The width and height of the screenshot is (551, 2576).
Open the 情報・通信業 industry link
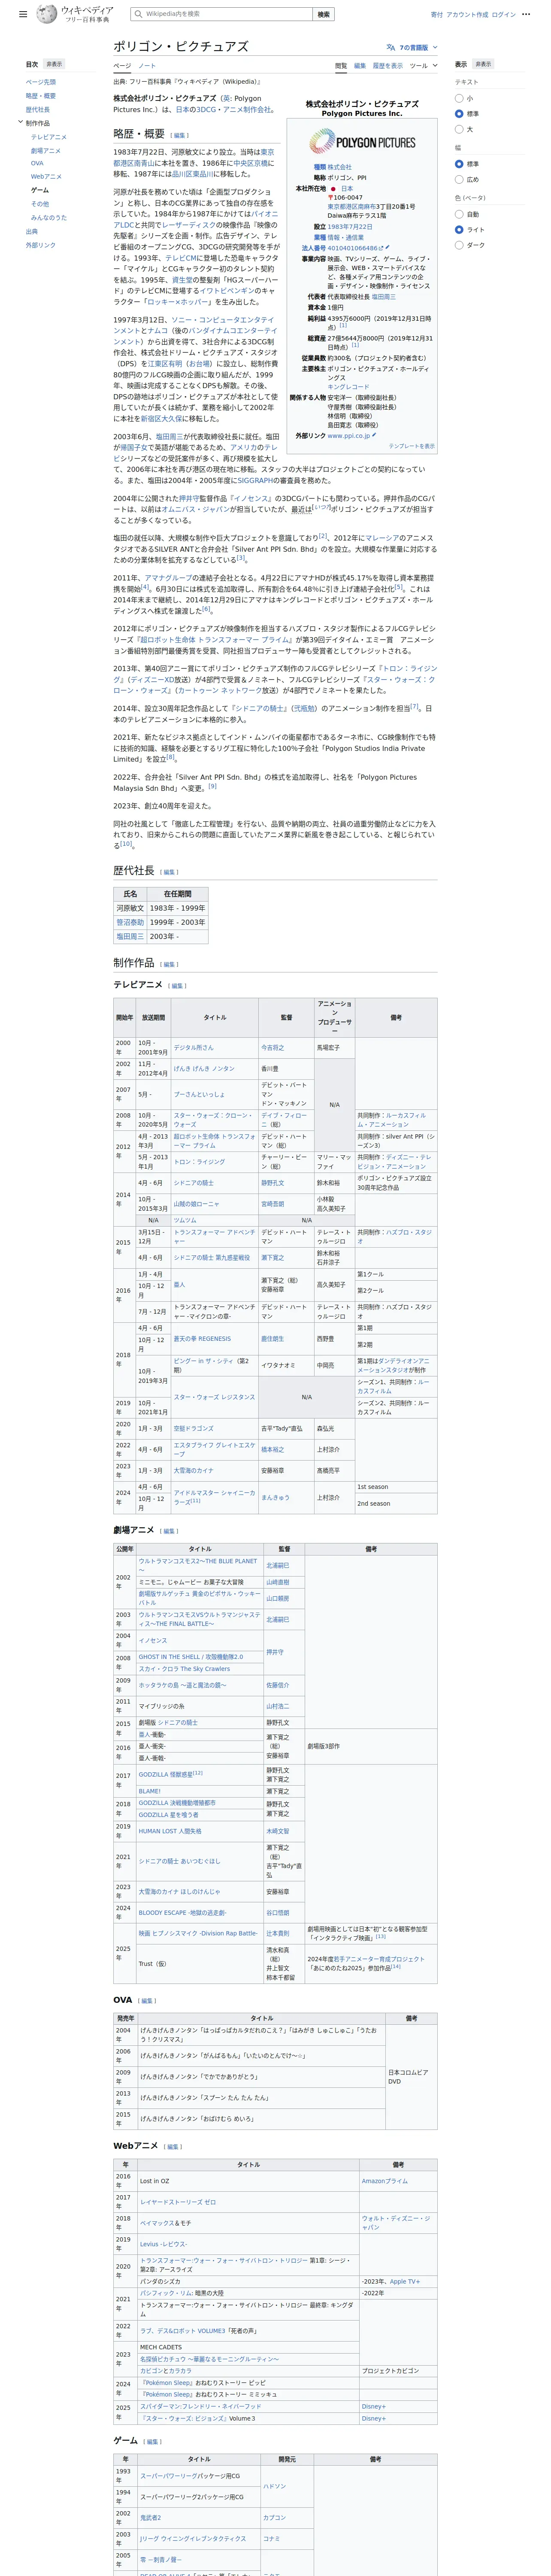click(346, 238)
